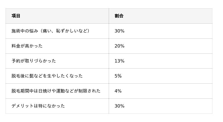Click the 割合 column header
This screenshot has height=122, width=223.
[x=119, y=16]
